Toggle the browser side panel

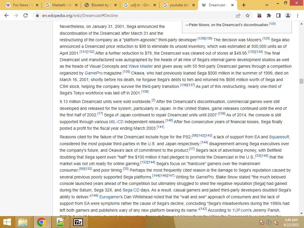(x=278, y=15)
